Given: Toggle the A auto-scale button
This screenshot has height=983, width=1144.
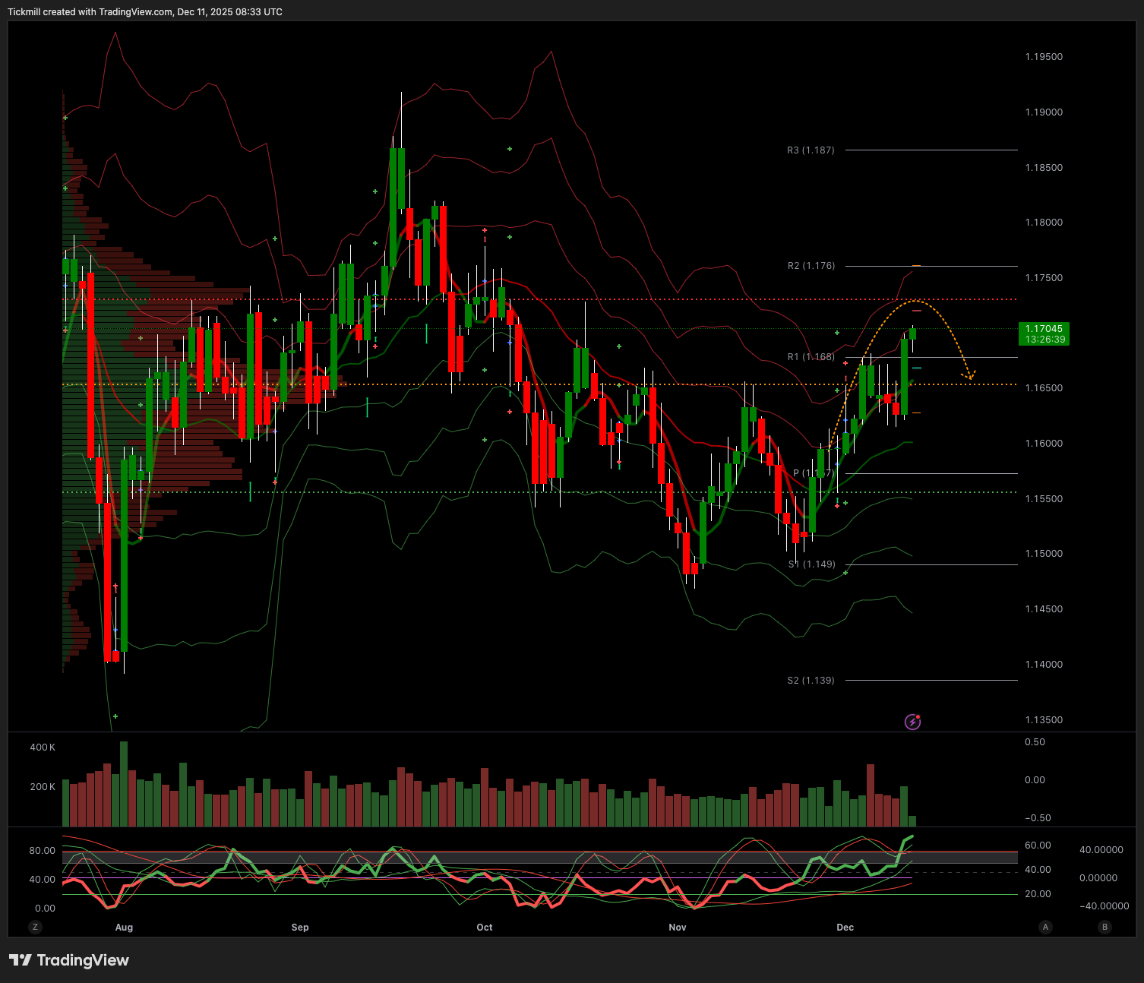Looking at the screenshot, I should coord(1046,927).
